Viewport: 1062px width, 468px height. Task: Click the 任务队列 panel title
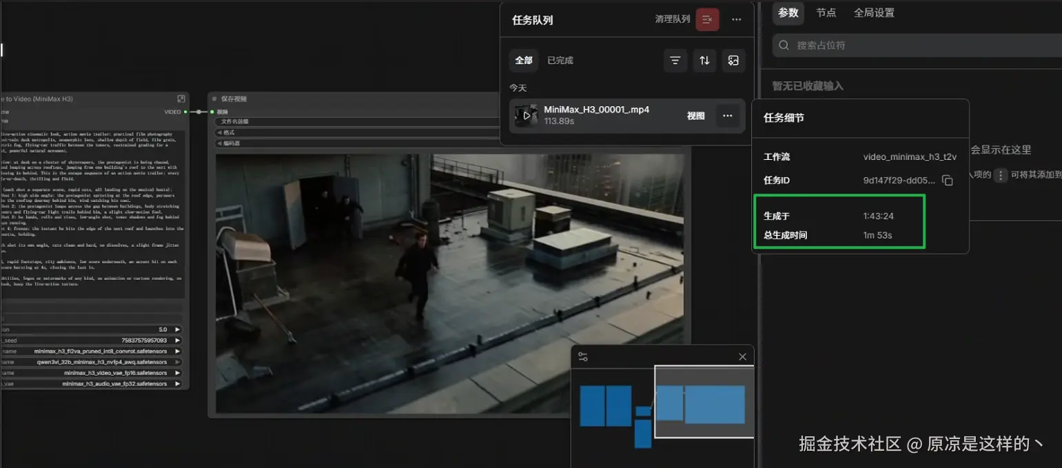532,20
